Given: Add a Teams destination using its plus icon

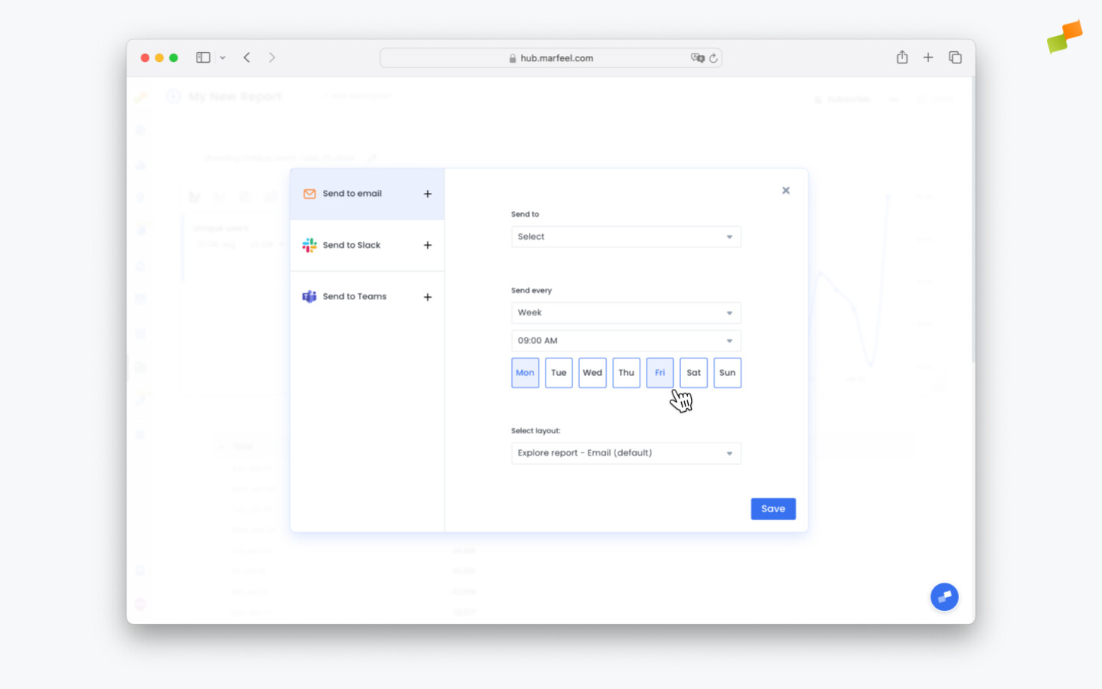Looking at the screenshot, I should tap(428, 297).
